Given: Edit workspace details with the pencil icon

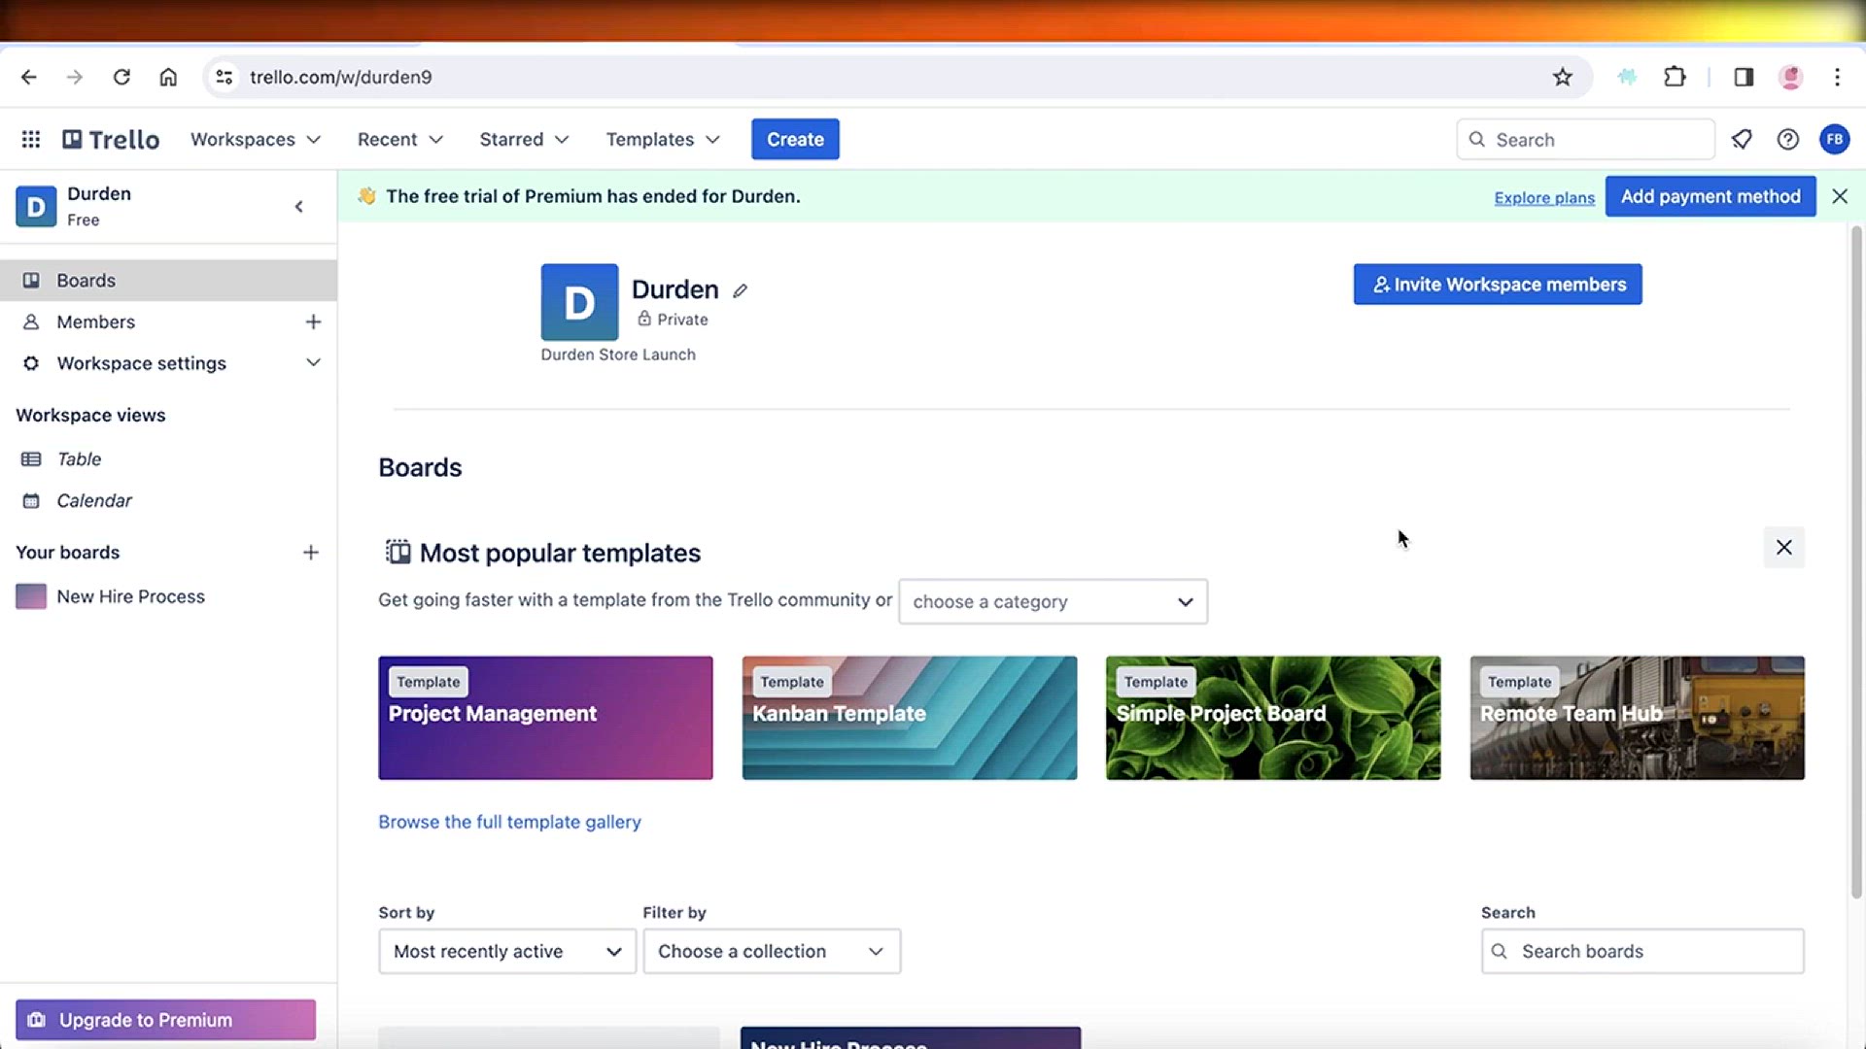Looking at the screenshot, I should (740, 290).
